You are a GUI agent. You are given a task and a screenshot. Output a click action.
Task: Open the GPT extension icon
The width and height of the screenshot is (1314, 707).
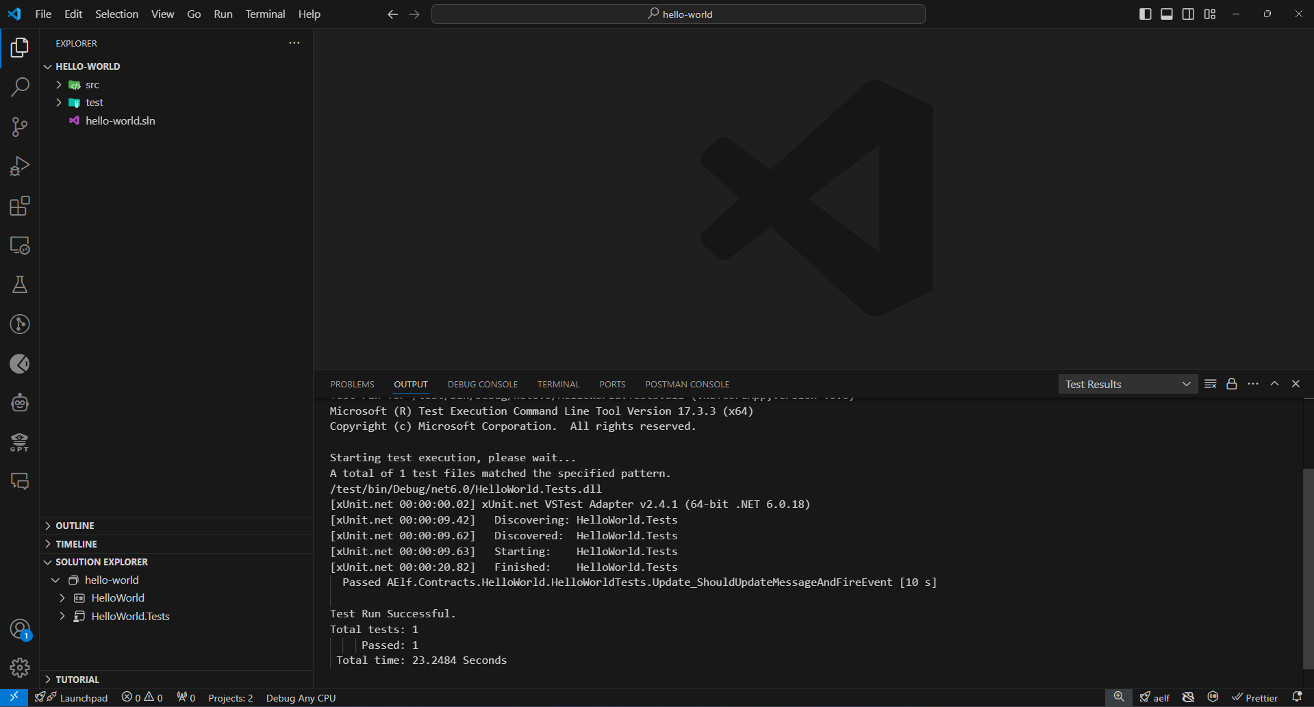point(20,442)
